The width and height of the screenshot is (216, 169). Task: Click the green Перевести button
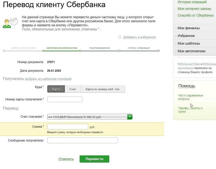pyautogui.click(x=94, y=159)
